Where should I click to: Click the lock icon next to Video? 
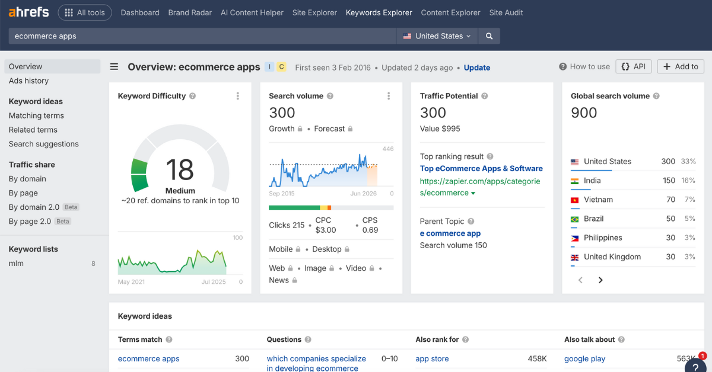click(x=372, y=268)
